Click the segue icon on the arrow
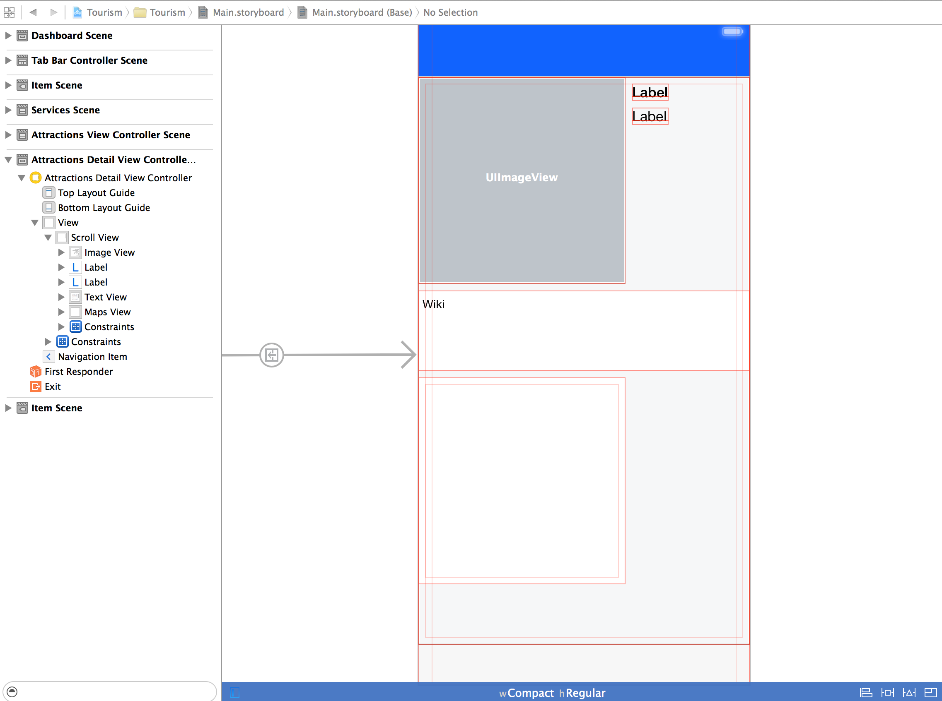This screenshot has width=942, height=701. (x=271, y=355)
